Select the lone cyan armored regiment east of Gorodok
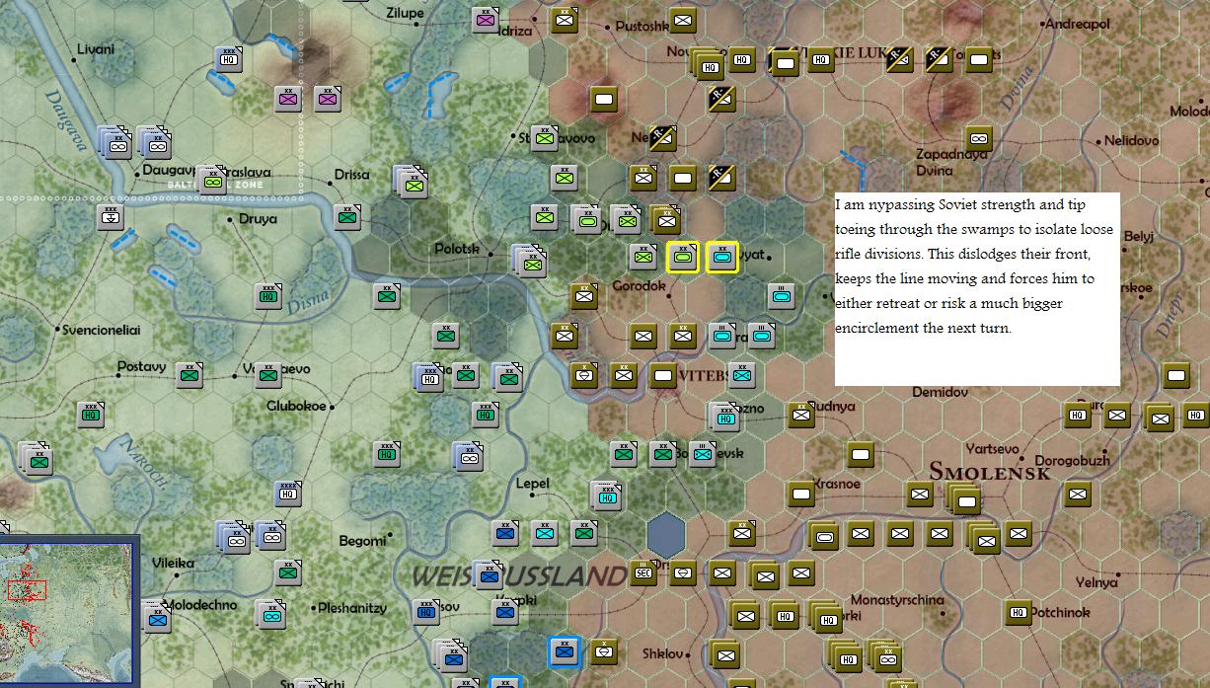The height and width of the screenshot is (688, 1210). tap(782, 295)
